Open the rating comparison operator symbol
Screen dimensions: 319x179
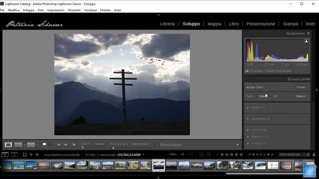[x=217, y=155]
